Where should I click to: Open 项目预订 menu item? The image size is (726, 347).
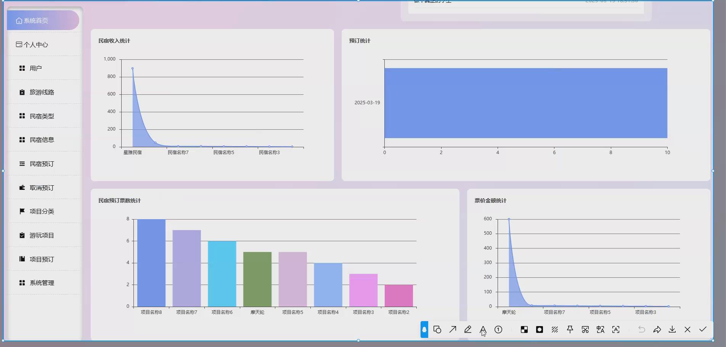point(44,259)
